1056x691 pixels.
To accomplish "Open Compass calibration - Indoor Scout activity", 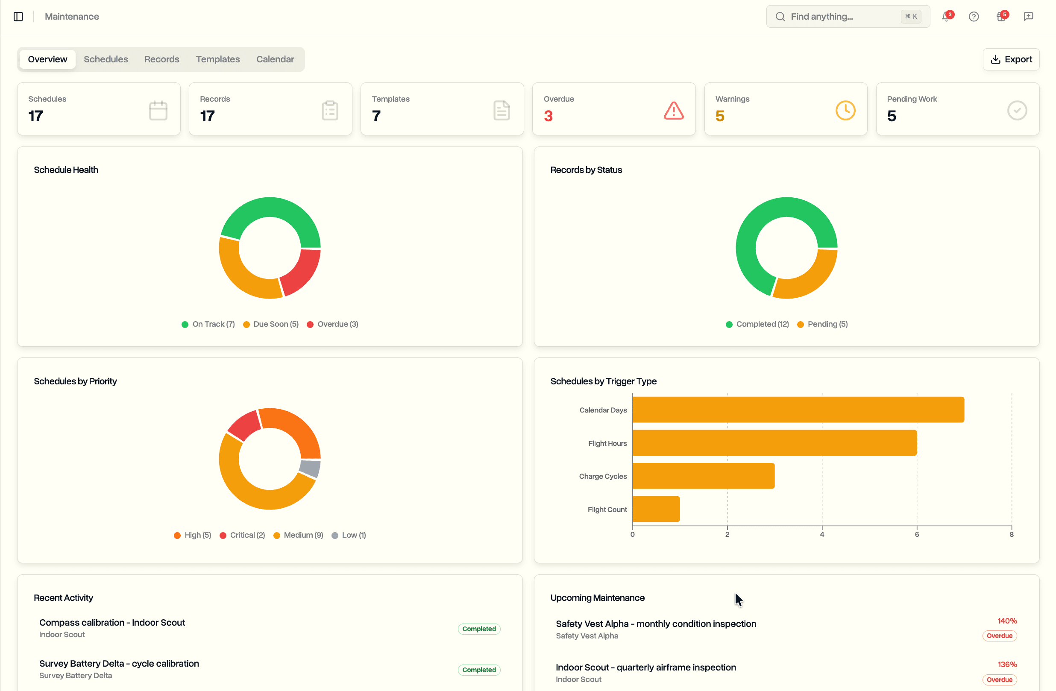I will (270, 628).
